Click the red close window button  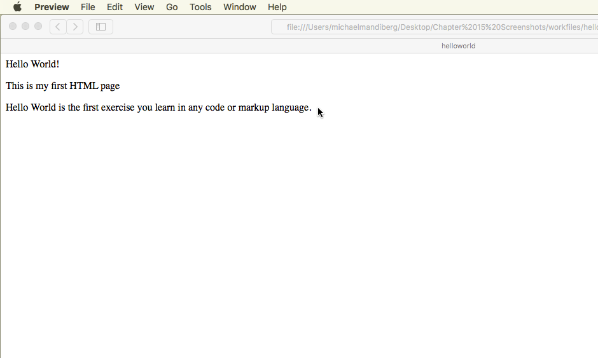13,26
